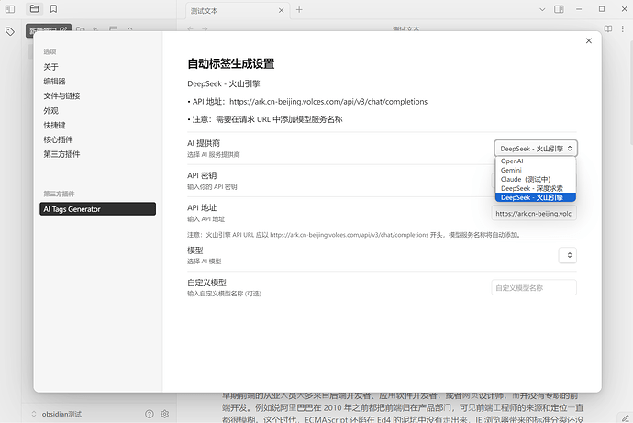
Task: Switch to reading view book icon
Action: (x=608, y=28)
